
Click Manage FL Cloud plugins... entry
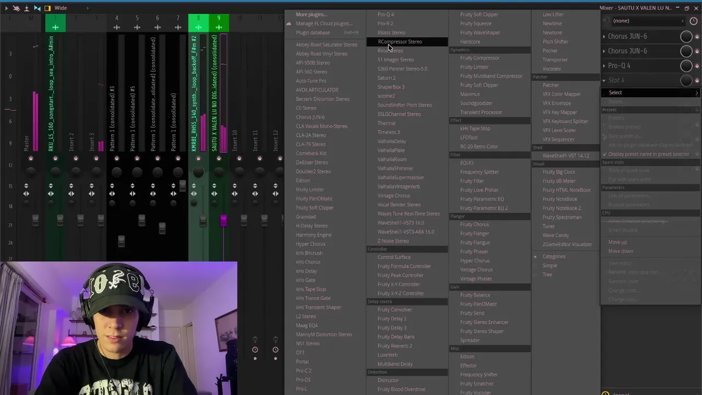tap(324, 24)
